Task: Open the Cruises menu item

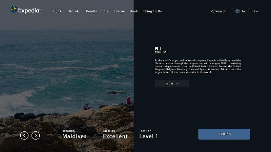Action: click(120, 11)
